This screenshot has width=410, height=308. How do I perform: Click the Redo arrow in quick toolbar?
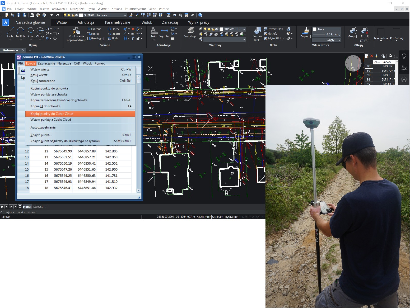click(x=58, y=15)
